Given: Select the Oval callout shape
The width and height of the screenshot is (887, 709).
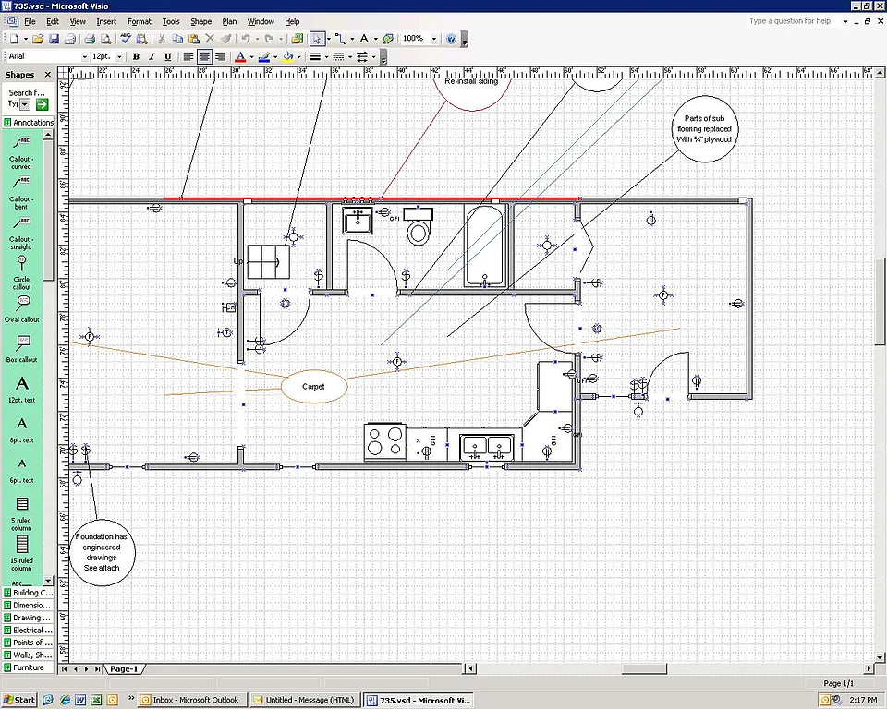Looking at the screenshot, I should (x=22, y=302).
